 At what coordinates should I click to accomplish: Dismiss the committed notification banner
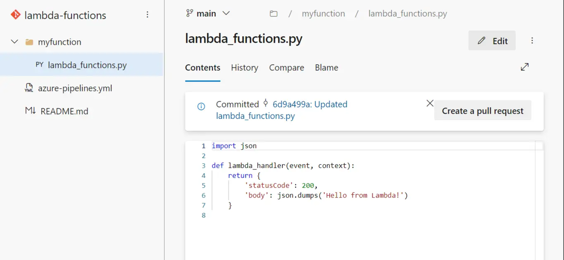click(430, 103)
